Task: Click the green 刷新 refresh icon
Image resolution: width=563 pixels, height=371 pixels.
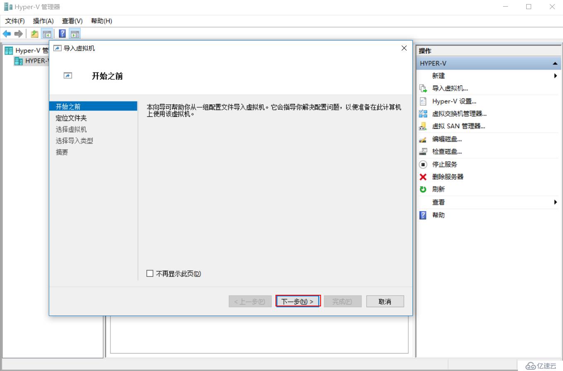Action: pyautogui.click(x=423, y=189)
